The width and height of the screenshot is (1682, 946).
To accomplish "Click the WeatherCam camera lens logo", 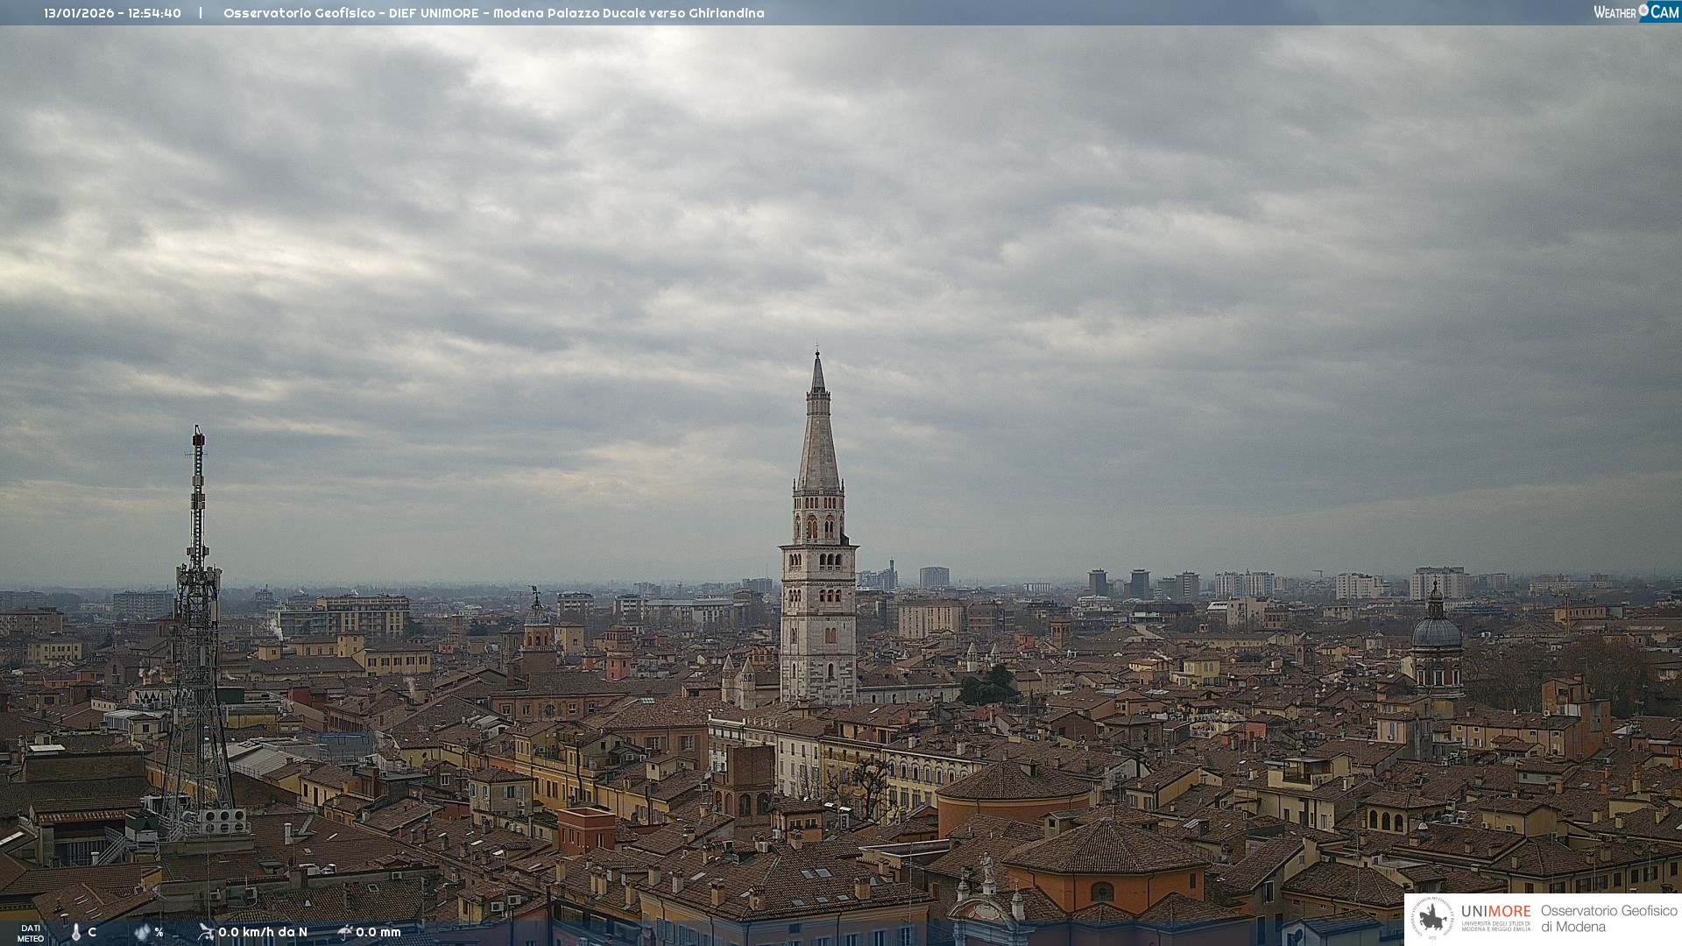I will click(x=1643, y=11).
